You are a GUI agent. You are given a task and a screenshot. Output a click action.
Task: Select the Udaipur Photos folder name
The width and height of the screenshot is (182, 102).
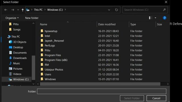click(x=54, y=70)
